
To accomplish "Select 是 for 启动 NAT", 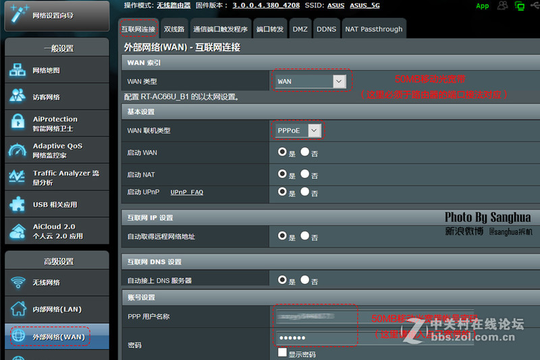I will pos(282,174).
